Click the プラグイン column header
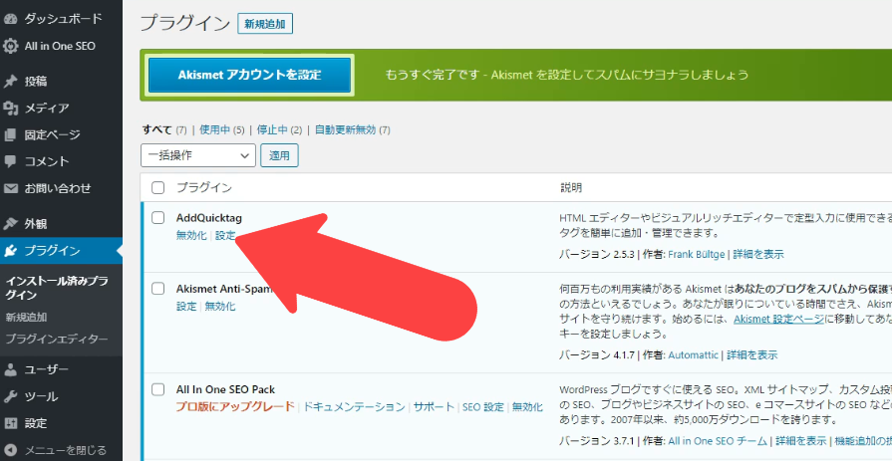The image size is (892, 461). [x=204, y=187]
